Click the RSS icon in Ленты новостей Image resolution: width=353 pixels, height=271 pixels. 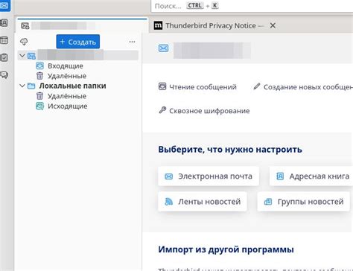point(169,201)
